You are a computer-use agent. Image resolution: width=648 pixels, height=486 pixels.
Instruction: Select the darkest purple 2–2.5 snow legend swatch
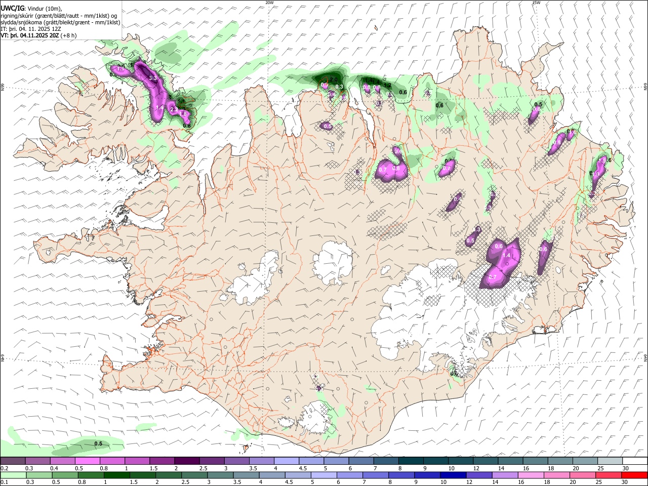186,461
